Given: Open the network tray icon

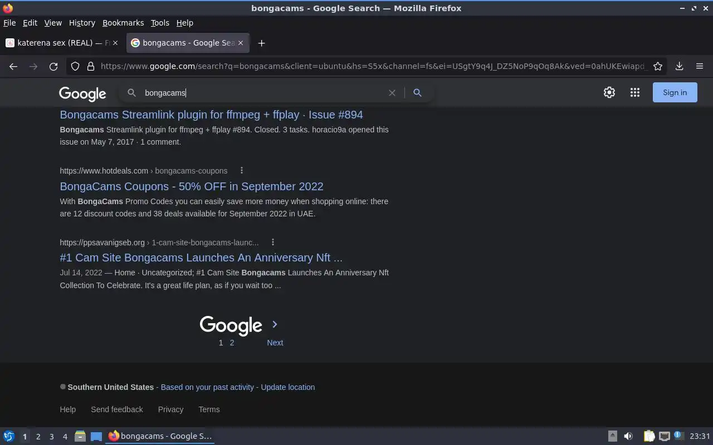Looking at the screenshot, I should (664, 436).
